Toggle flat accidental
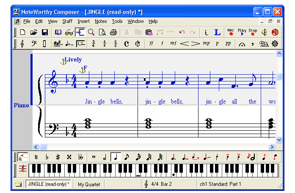 [x=47, y=157]
